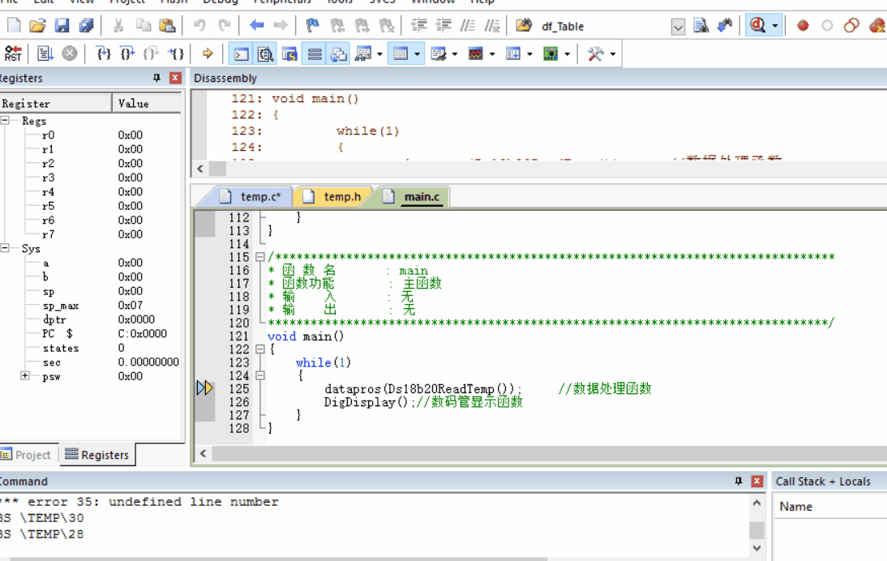Switch to the Project panel tab
Screen dimensions: 887x561
tap(27, 455)
